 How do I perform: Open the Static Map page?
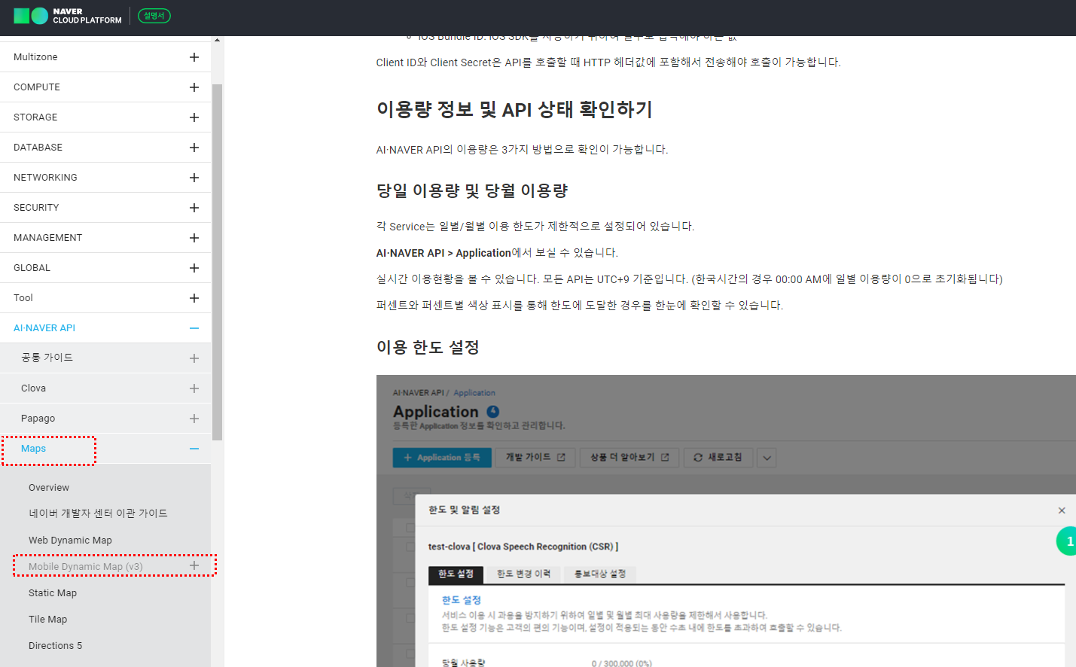point(53,593)
